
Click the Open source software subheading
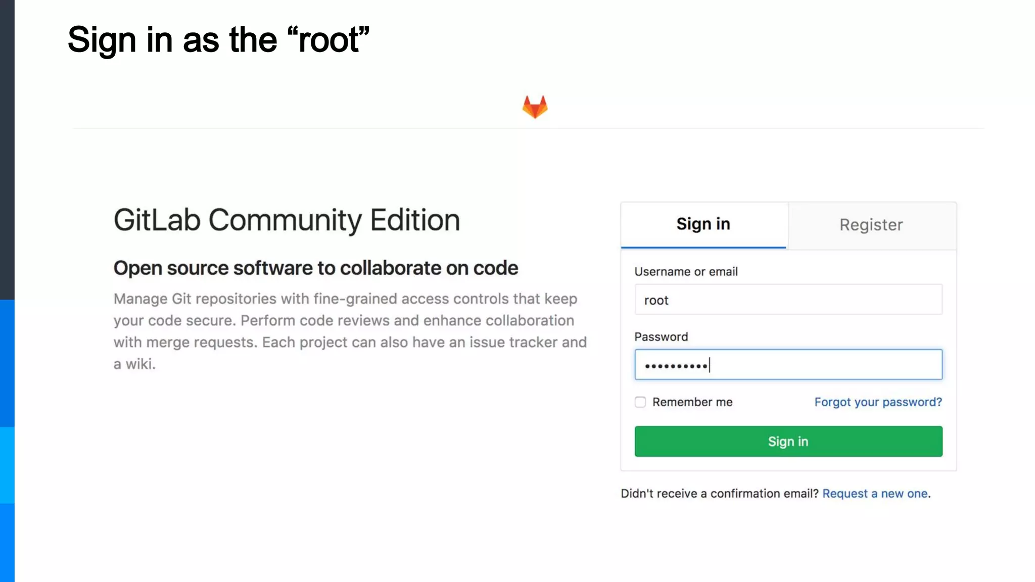[x=316, y=268]
